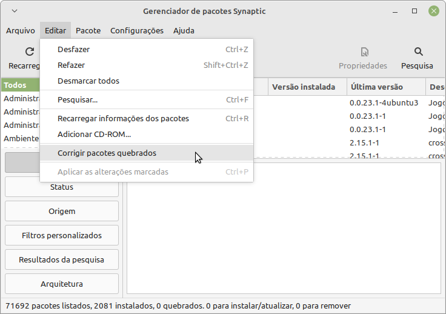Select Adicionar CD-ROM... entry
This screenshot has height=314, width=446.
click(x=147, y=134)
